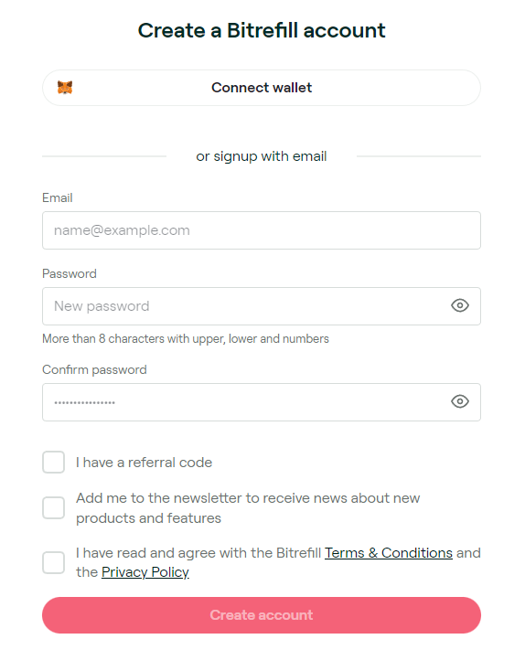This screenshot has height=671, width=525.
Task: Click the newsletter description text
Action: click(x=248, y=508)
